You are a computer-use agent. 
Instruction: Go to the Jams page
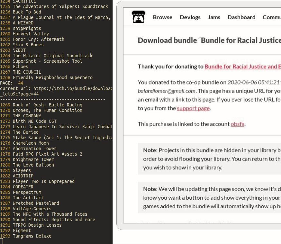(x=214, y=17)
